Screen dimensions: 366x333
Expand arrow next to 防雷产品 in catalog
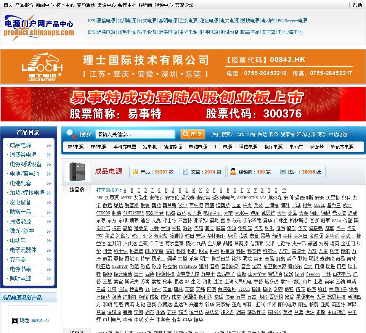49,212
